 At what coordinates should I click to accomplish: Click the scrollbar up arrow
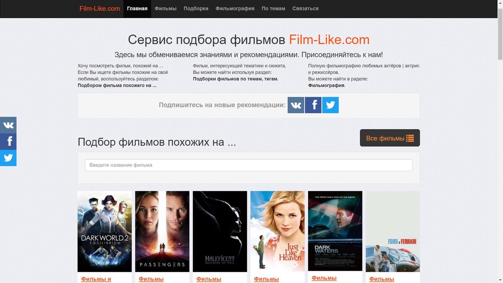(x=500, y=3)
